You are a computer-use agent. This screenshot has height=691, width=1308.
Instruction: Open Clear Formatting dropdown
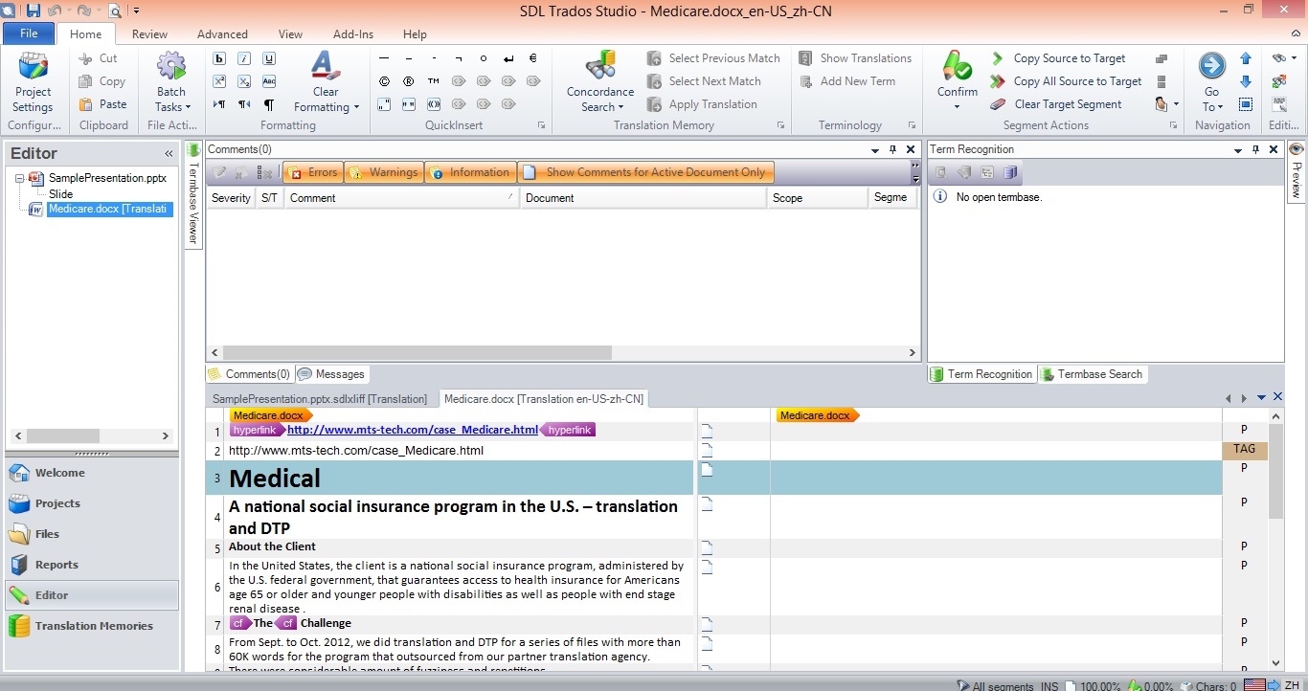[x=326, y=100]
